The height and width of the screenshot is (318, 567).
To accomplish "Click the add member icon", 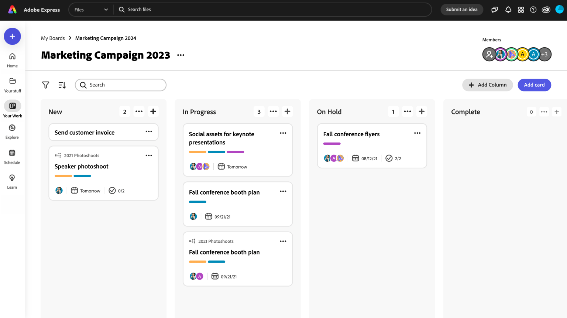I will 489,54.
